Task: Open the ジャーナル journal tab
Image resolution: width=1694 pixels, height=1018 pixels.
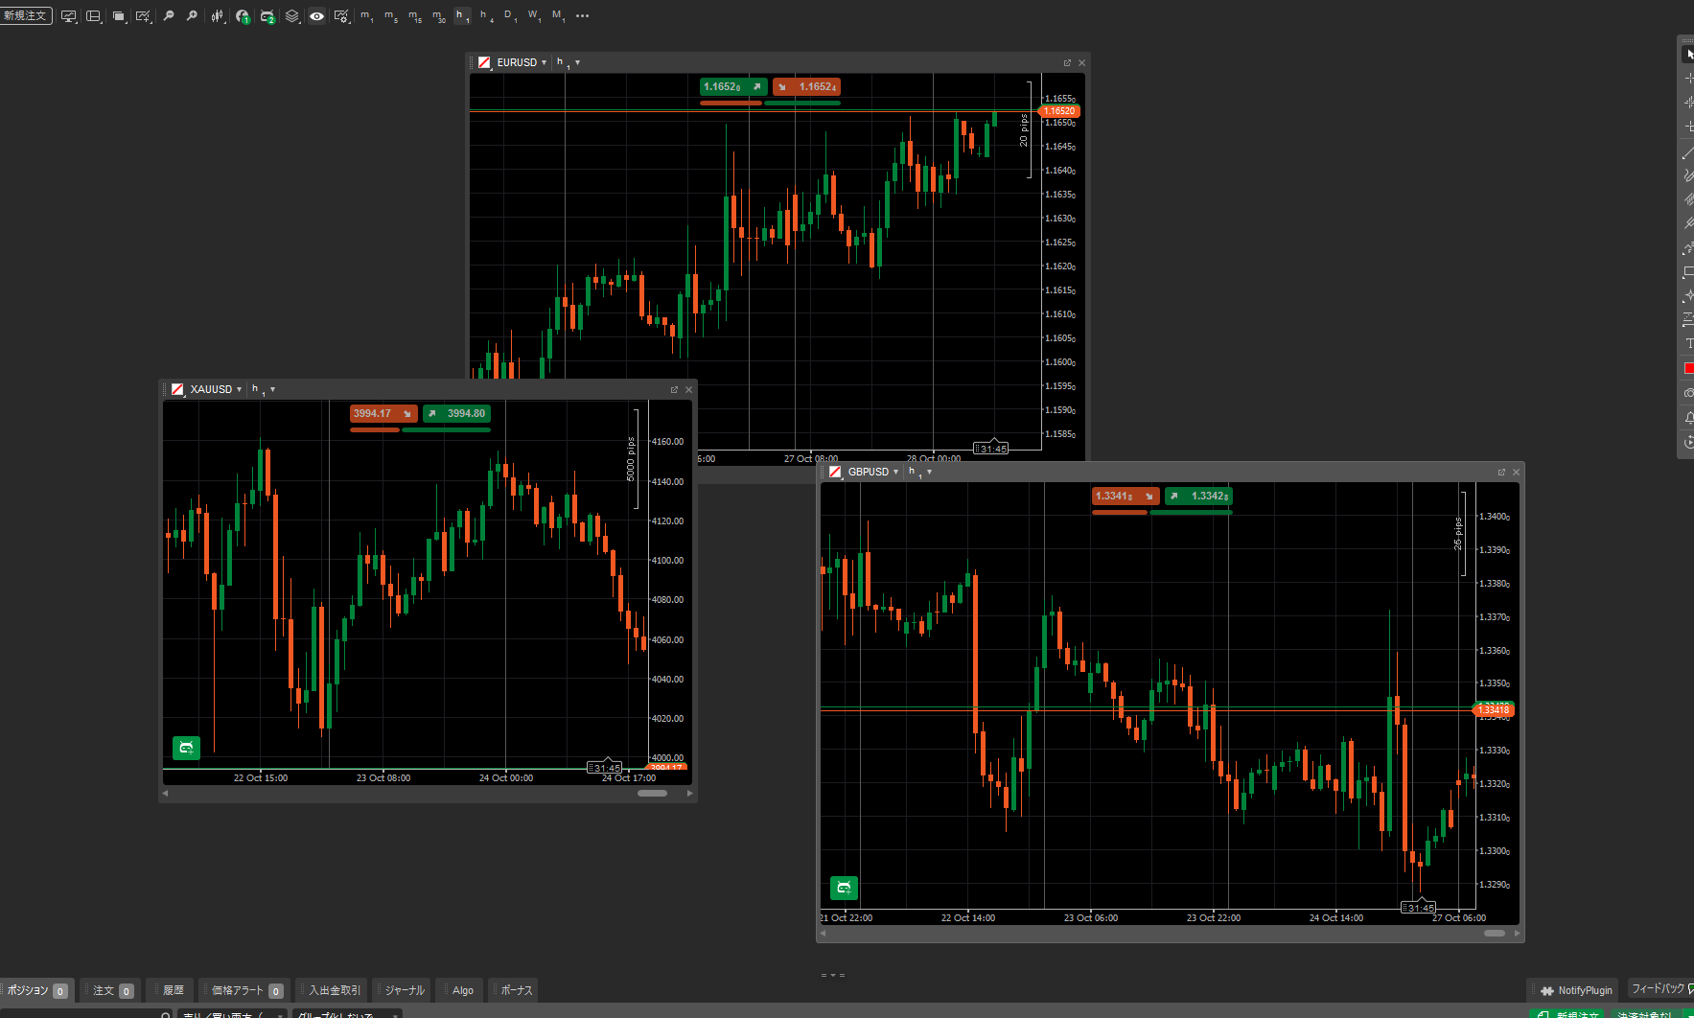Action: 404,990
